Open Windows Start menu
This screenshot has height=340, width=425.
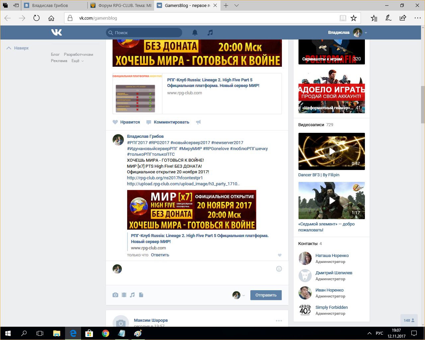pos(8,333)
